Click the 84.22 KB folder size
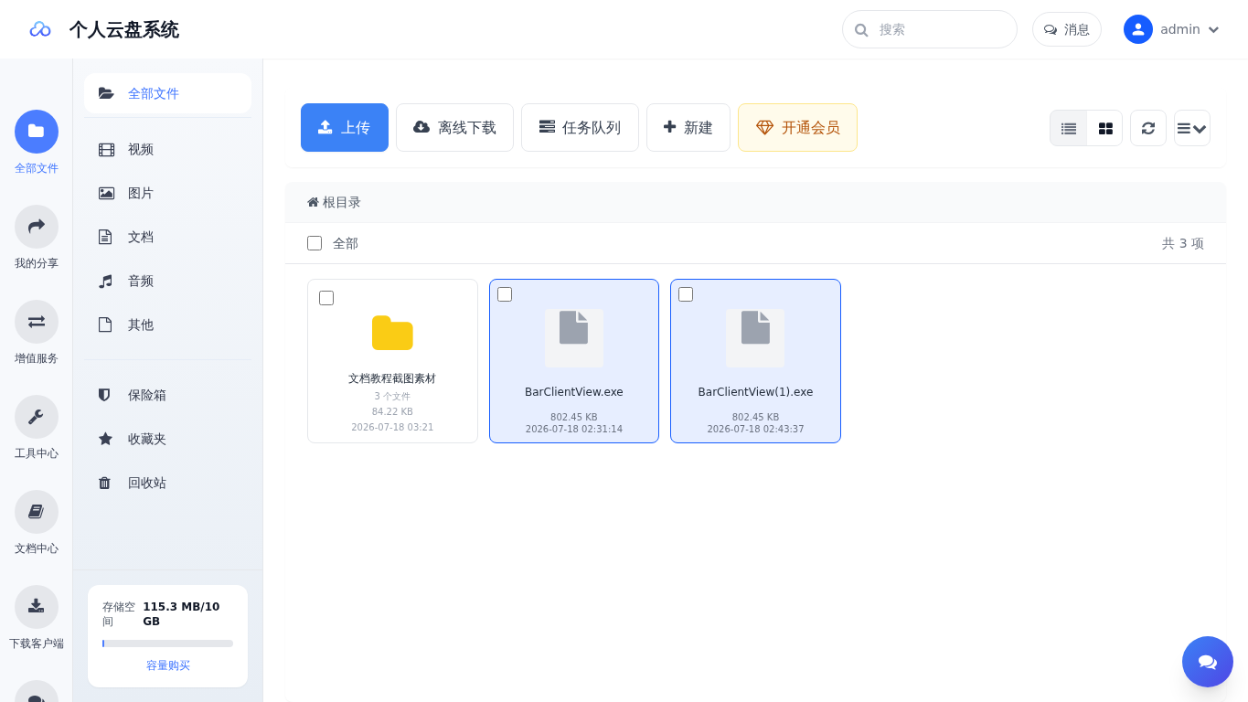This screenshot has height=702, width=1248. [x=392, y=412]
